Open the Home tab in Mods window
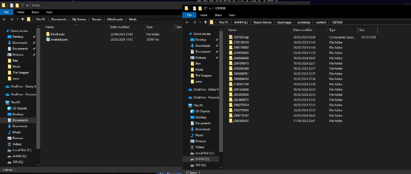 pyautogui.click(x=21, y=12)
